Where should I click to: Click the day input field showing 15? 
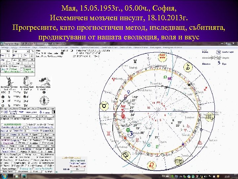pyautogui.click(x=32, y=51)
